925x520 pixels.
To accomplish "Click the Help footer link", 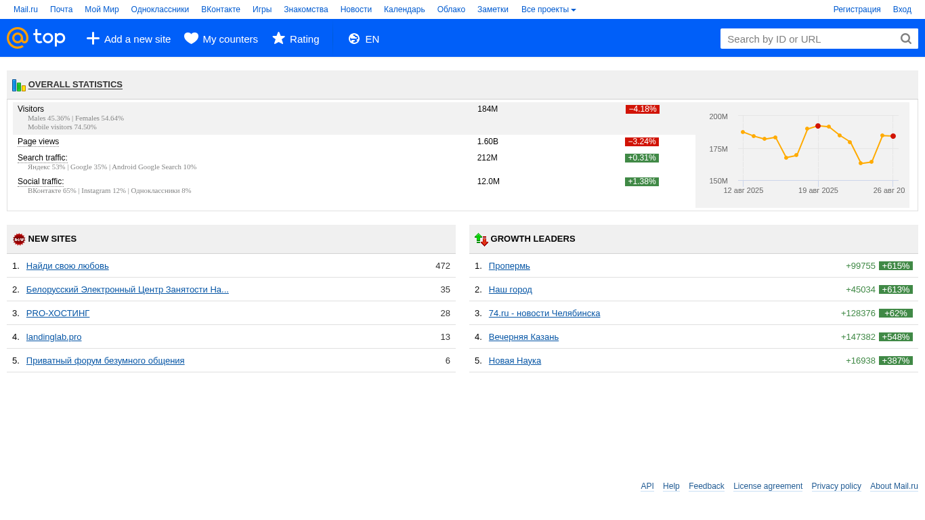I will pos(671,486).
